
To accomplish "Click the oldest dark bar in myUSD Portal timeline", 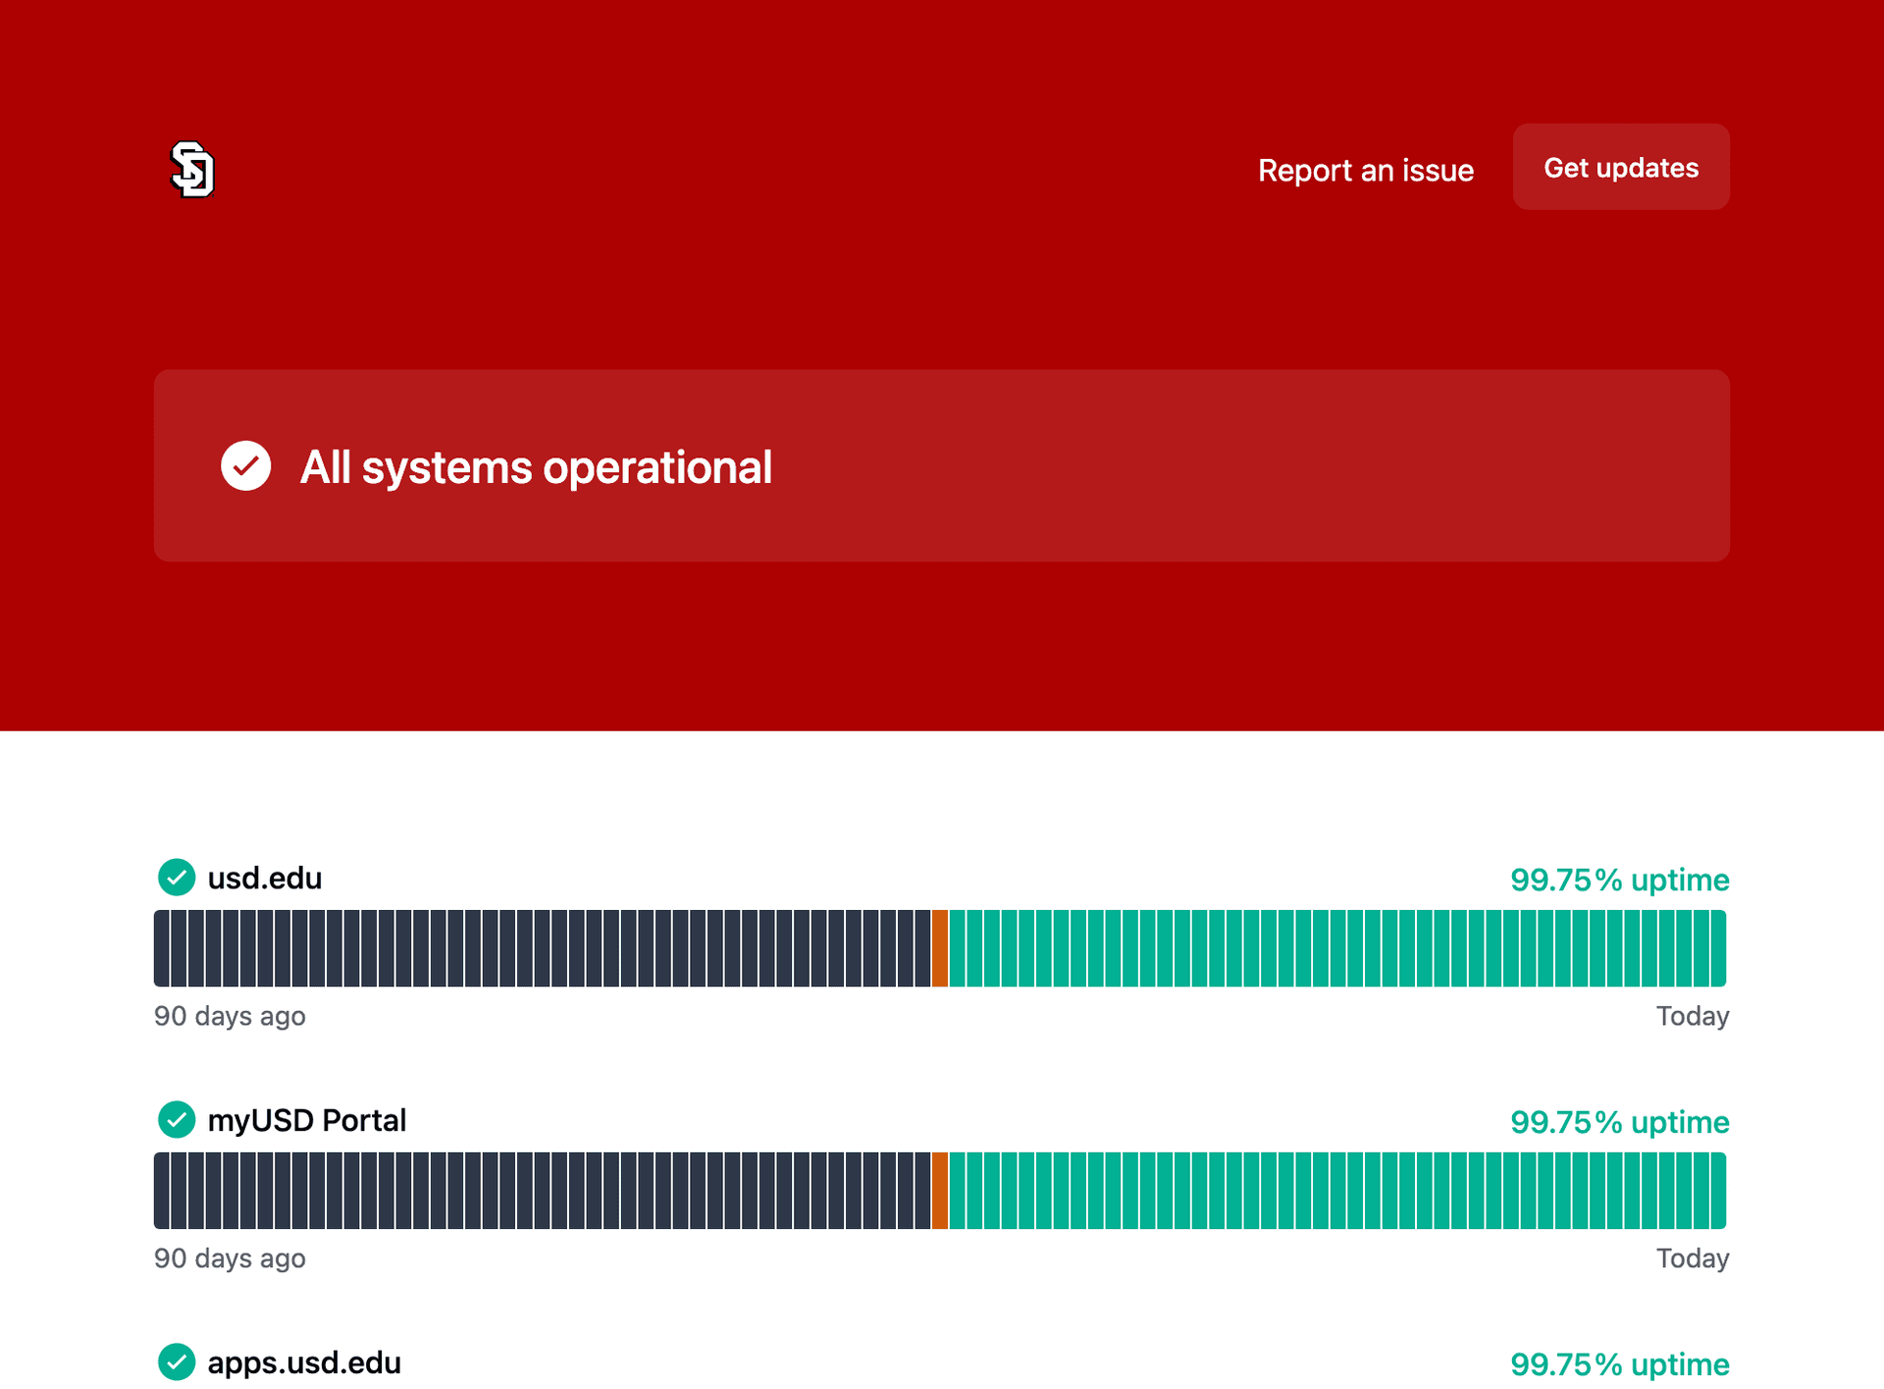I will click(x=162, y=1191).
